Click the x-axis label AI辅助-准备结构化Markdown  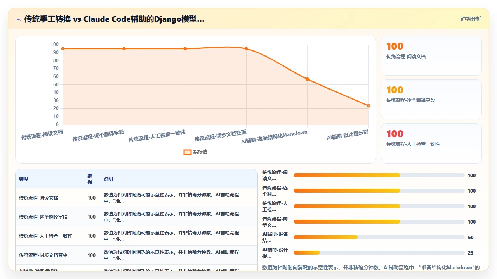[274, 137]
